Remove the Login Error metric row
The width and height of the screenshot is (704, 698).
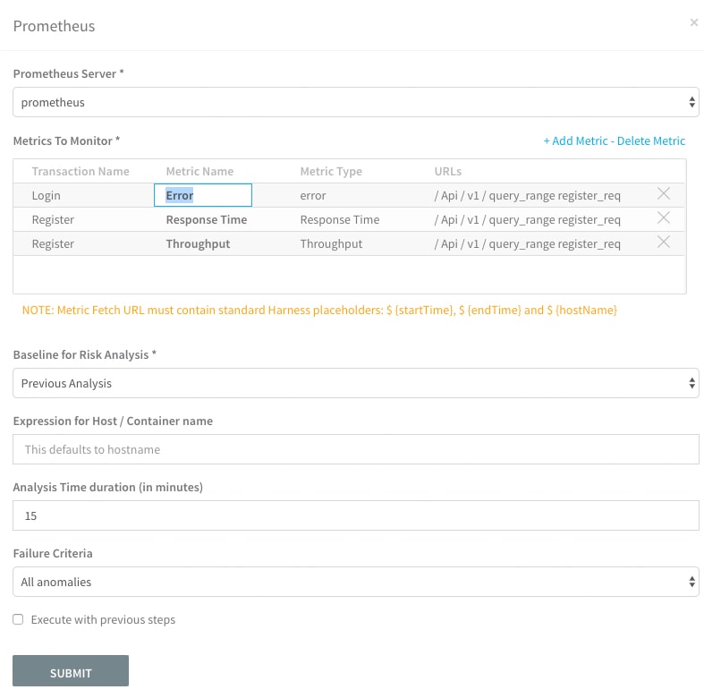coord(663,193)
